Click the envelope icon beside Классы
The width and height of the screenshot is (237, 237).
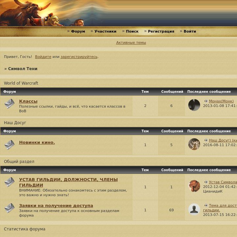tap(9, 104)
